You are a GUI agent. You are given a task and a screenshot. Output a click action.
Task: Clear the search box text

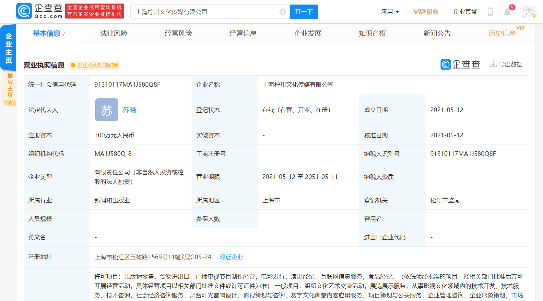point(283,12)
